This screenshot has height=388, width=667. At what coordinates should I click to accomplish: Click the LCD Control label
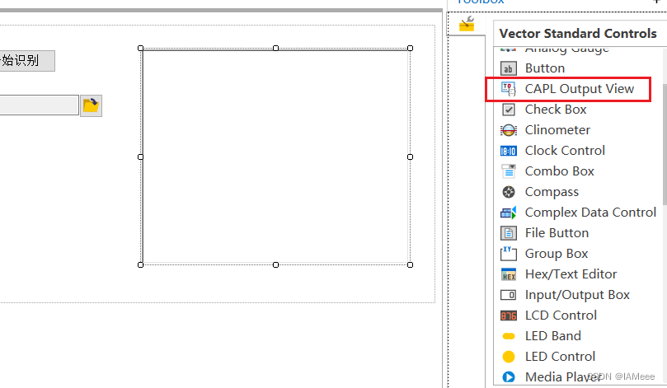click(x=561, y=316)
